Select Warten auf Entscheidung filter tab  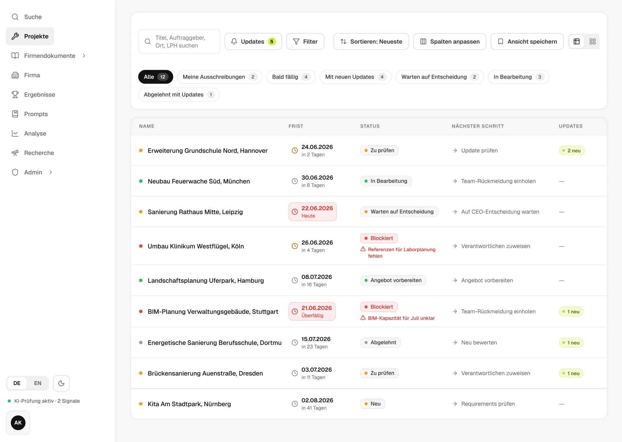[440, 77]
